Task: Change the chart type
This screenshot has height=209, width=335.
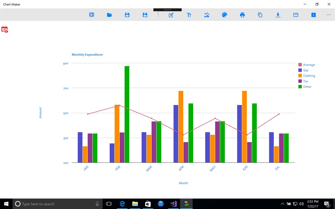Action: coord(207,15)
